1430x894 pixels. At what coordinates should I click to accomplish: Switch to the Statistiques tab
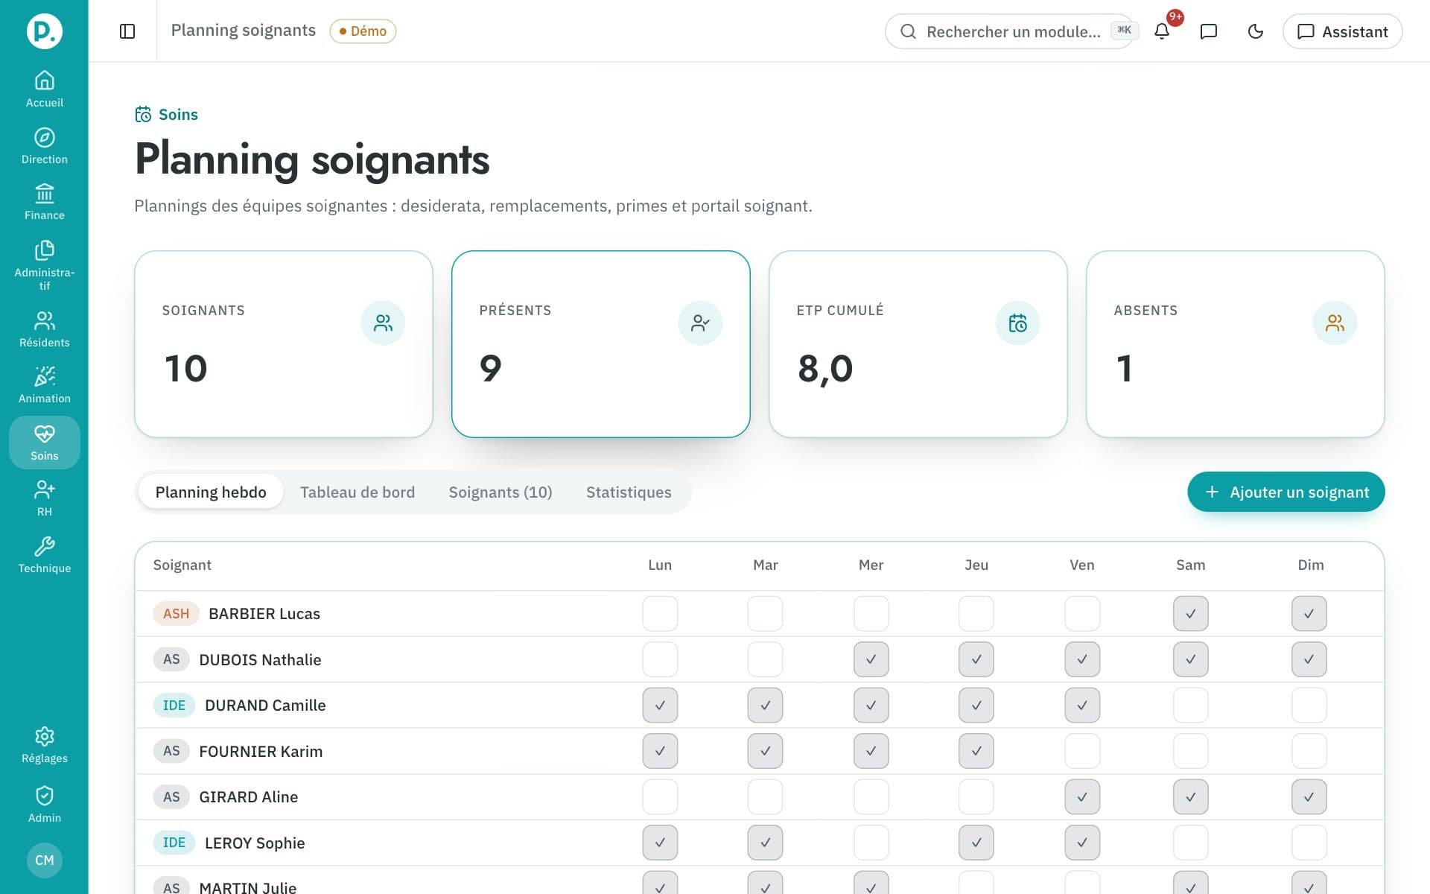629,492
